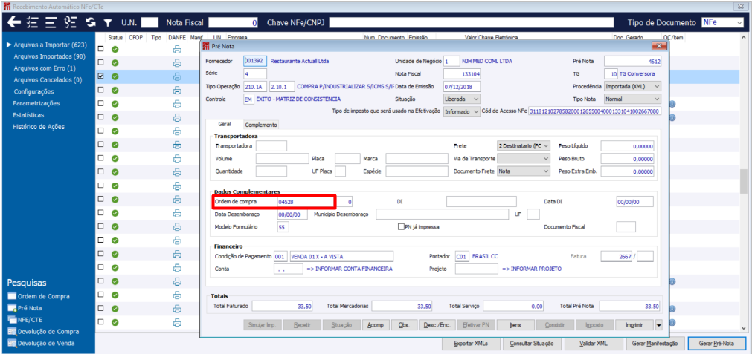The width and height of the screenshot is (752, 354).
Task: Click the green status check in the highlighted row
Action: click(115, 76)
